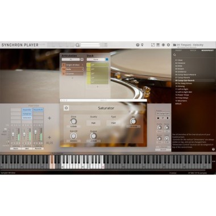The height and width of the screenshot is (216, 216).
Task: Click the magnifier icon in top search bar
Action: (77, 45)
